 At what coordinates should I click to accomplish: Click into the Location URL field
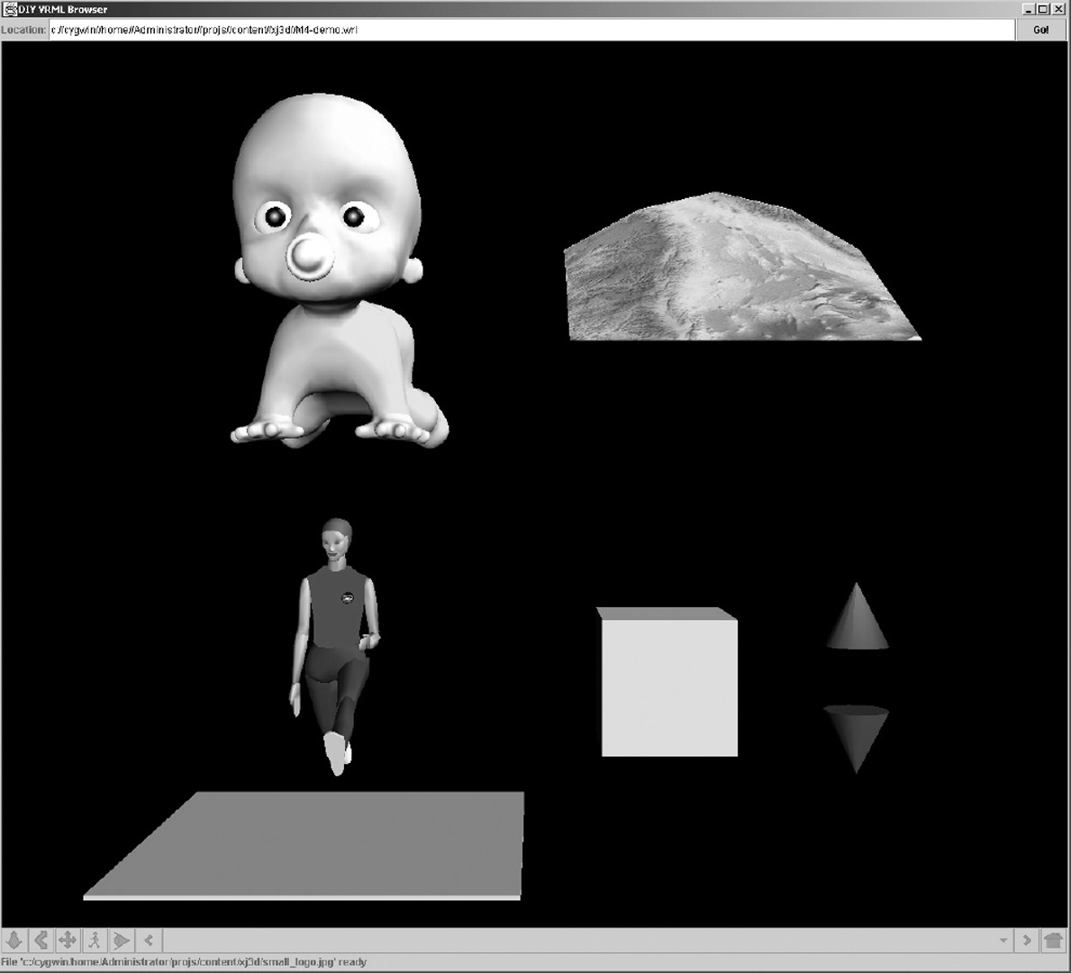tap(531, 30)
